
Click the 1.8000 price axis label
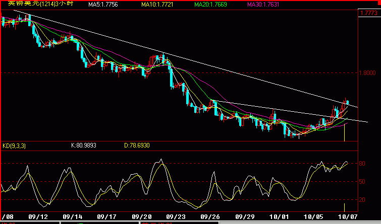pos(367,72)
